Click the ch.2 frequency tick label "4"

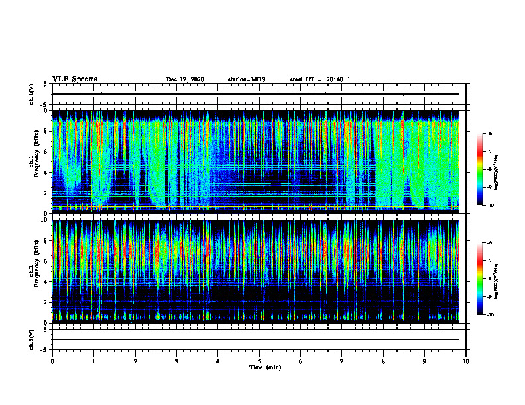pos(46,282)
